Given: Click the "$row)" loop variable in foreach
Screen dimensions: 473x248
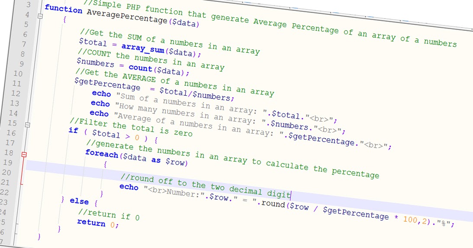Looking at the screenshot, I should (x=177, y=162).
